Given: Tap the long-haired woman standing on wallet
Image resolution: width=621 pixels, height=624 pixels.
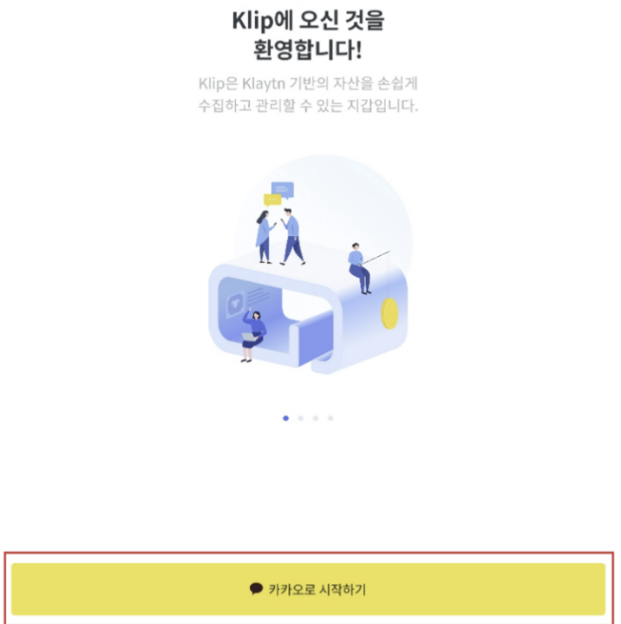Looking at the screenshot, I should click(265, 237).
